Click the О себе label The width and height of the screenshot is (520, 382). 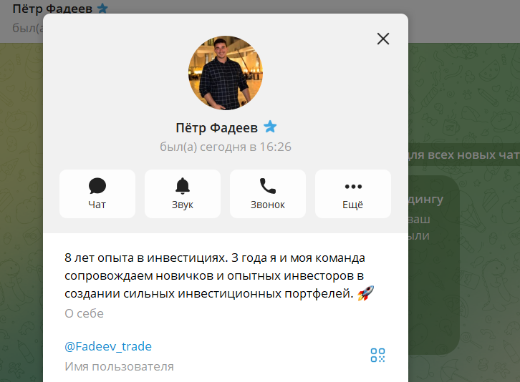(x=85, y=313)
